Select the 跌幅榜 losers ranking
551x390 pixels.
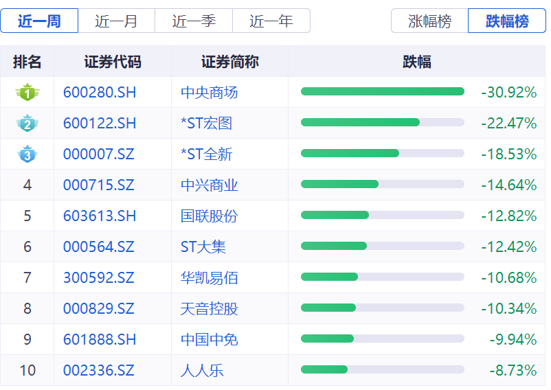507,21
